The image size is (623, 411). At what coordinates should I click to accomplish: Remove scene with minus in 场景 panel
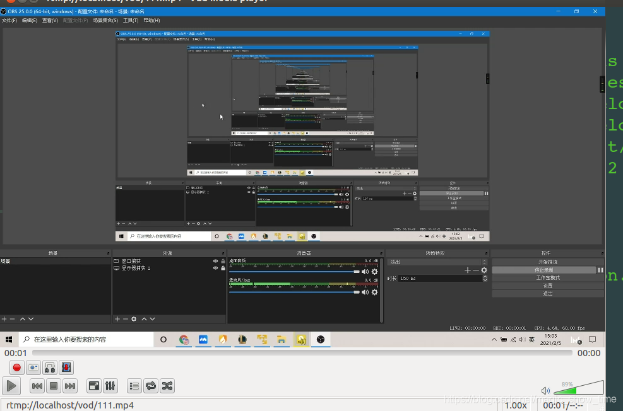tap(13, 319)
